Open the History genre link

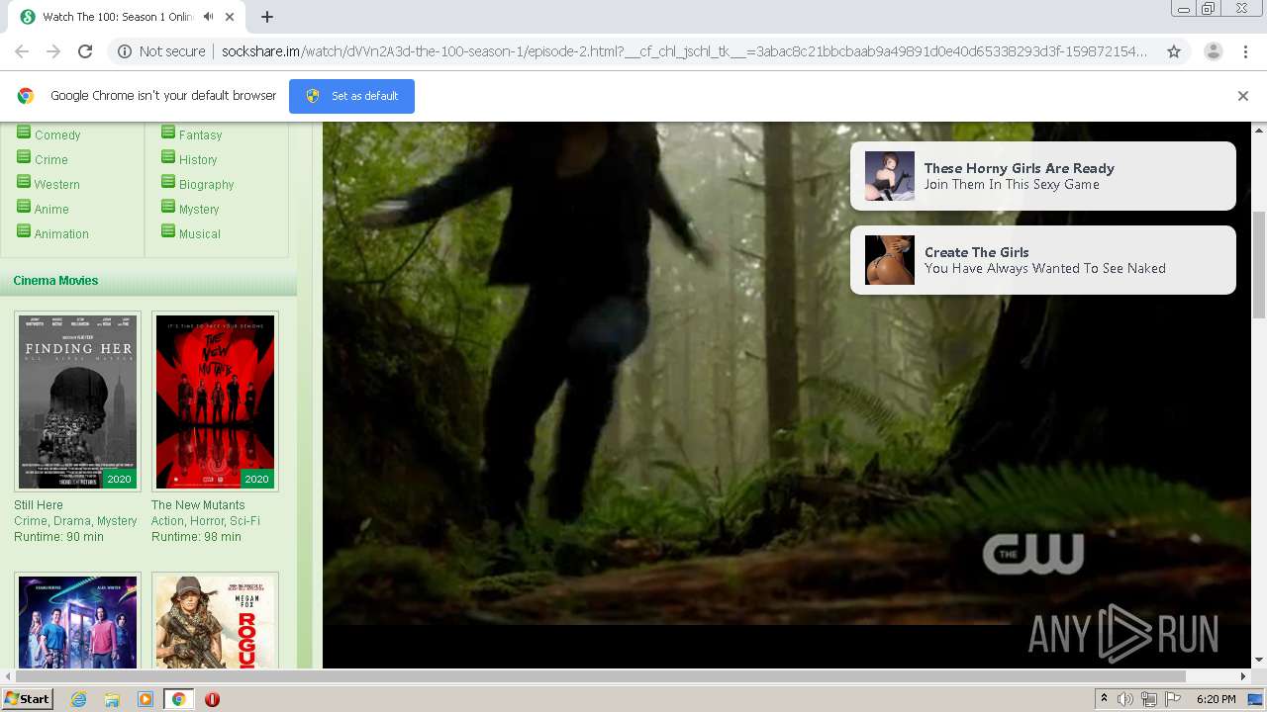pyautogui.click(x=198, y=159)
